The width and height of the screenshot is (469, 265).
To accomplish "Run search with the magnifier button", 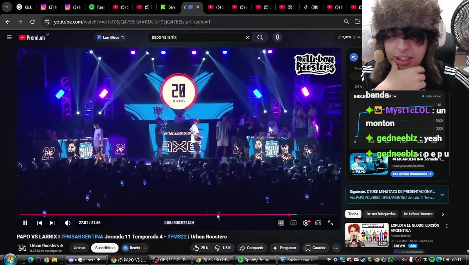I will click(x=260, y=37).
